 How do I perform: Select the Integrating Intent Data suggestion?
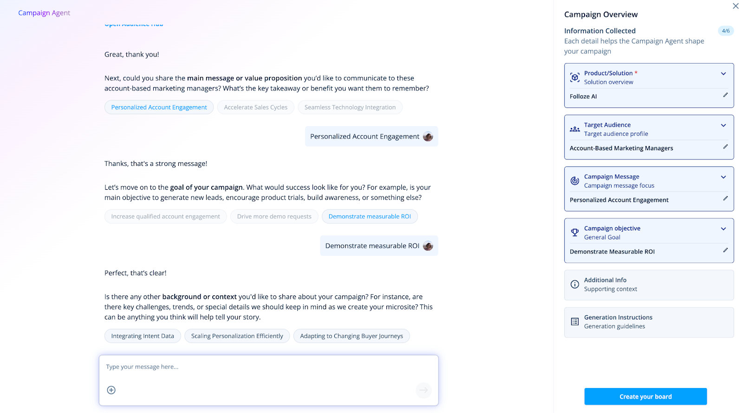point(143,336)
